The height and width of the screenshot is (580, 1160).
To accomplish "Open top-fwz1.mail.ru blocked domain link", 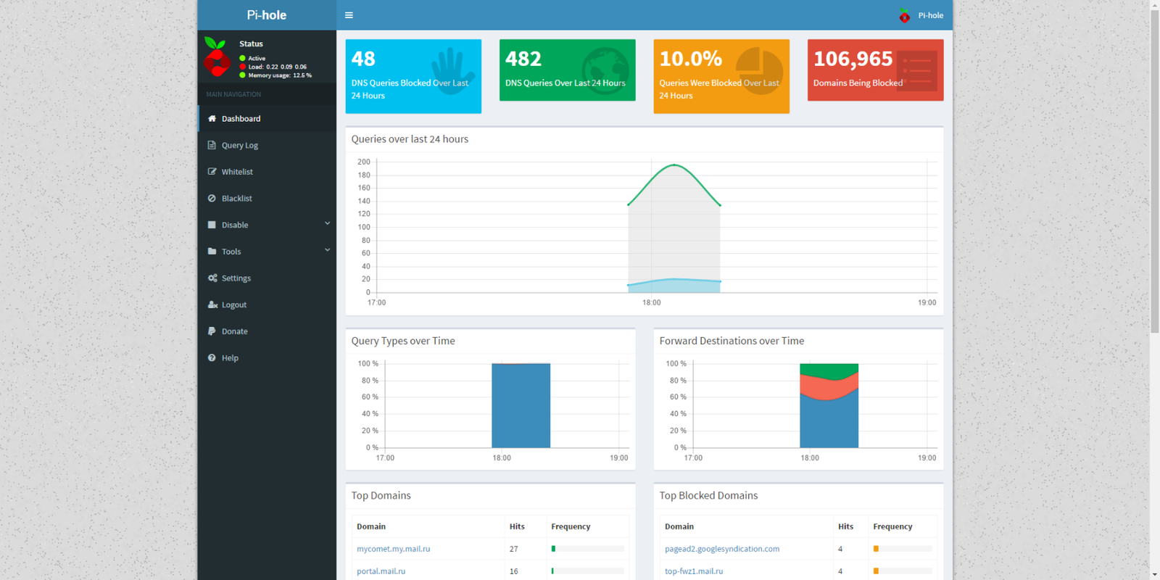I will (694, 571).
